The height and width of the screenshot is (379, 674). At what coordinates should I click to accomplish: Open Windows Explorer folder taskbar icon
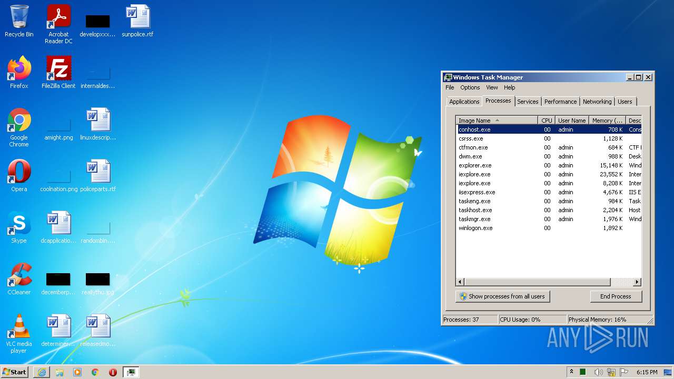[60, 372]
